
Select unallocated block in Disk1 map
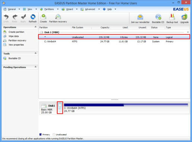60,107
